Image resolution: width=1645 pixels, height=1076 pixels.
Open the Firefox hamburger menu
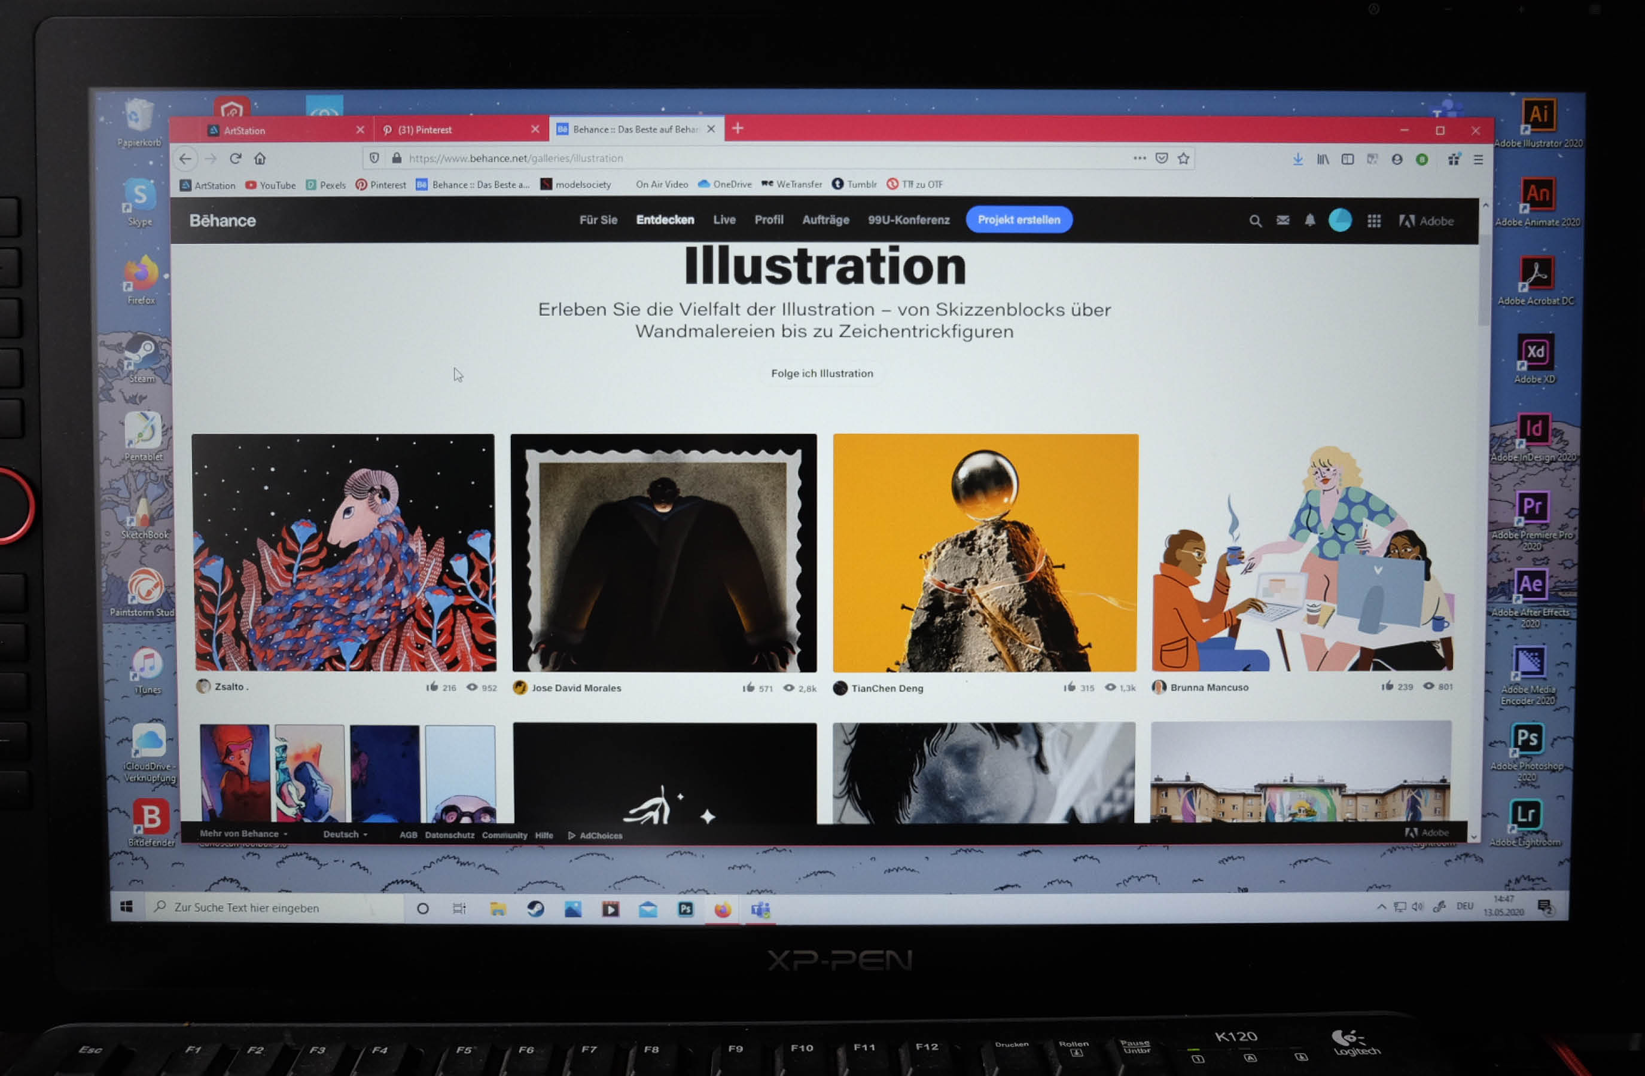click(x=1478, y=160)
